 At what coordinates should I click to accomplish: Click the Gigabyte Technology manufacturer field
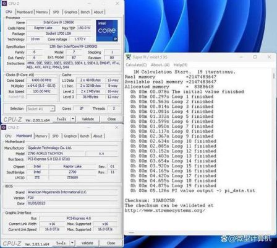coord(73,148)
